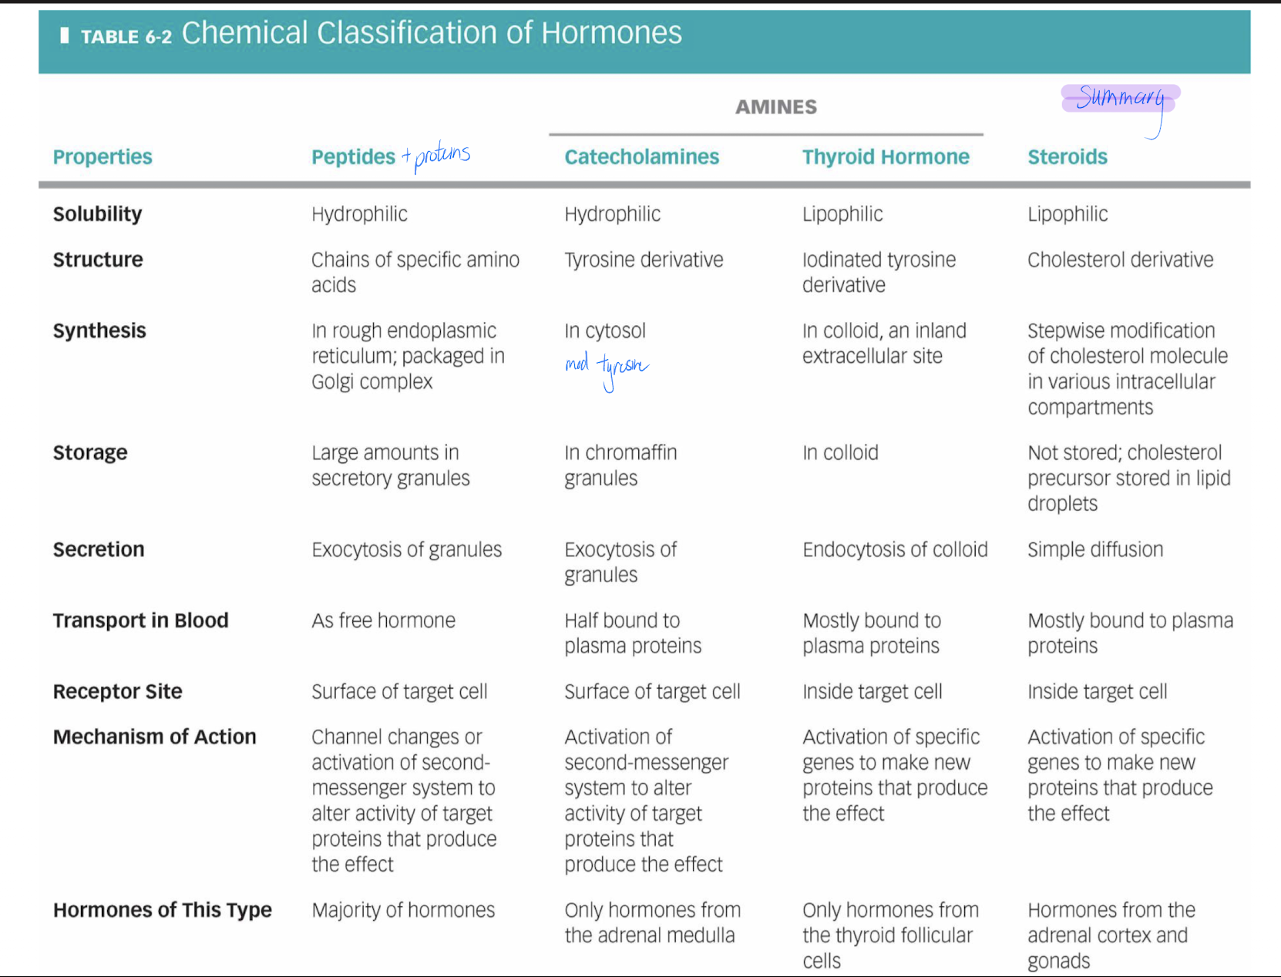1281x977 pixels.
Task: Click the "Solubility" row label
Action: [97, 214]
